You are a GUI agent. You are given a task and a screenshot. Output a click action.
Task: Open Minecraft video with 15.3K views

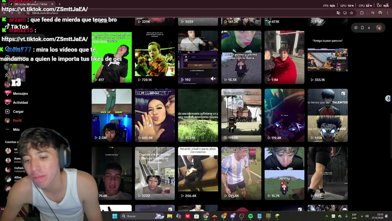coord(241,57)
